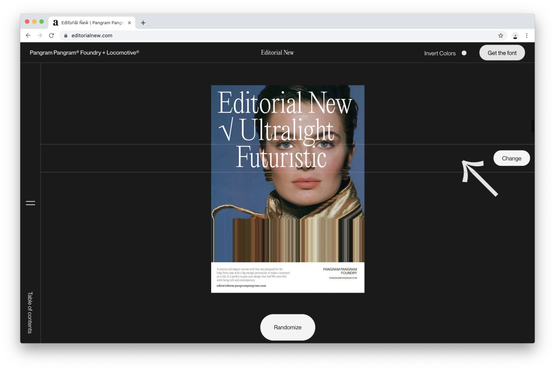Go back with the browser back arrow

coord(28,36)
